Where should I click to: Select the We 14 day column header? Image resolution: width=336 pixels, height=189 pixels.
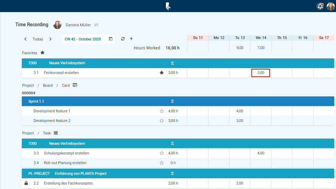pyautogui.click(x=261, y=38)
